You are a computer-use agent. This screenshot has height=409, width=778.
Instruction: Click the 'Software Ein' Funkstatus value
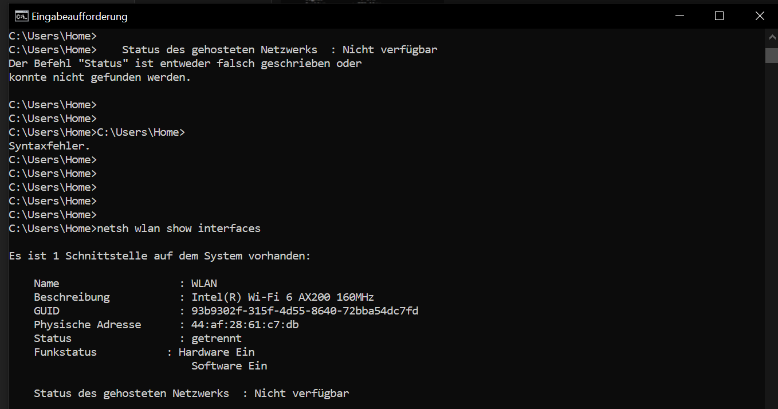click(x=229, y=366)
